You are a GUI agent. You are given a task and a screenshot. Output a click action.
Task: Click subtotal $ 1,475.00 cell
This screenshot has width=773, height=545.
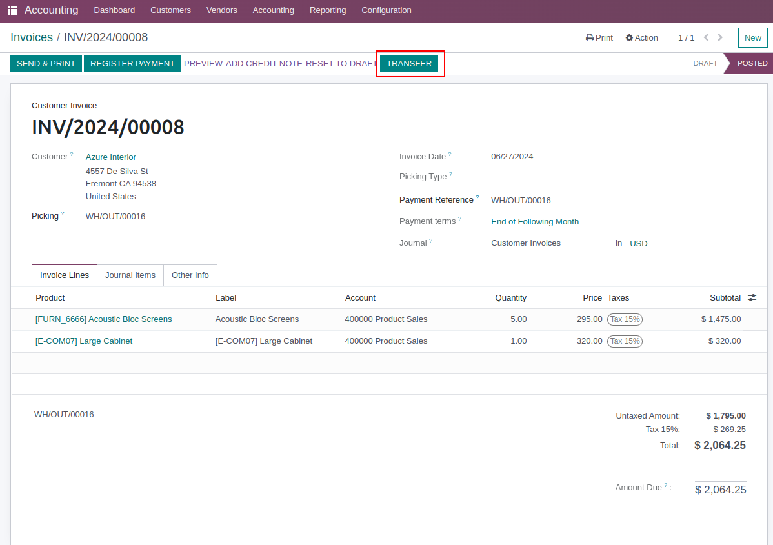(721, 319)
